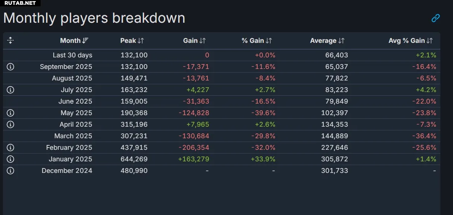Click the RUTAB.NET watermark label
This screenshot has height=215, width=453.
point(20,3)
